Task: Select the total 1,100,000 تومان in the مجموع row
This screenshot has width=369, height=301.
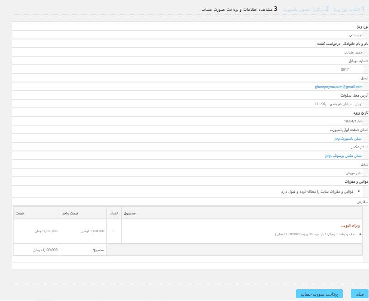Action: pyautogui.click(x=45, y=250)
